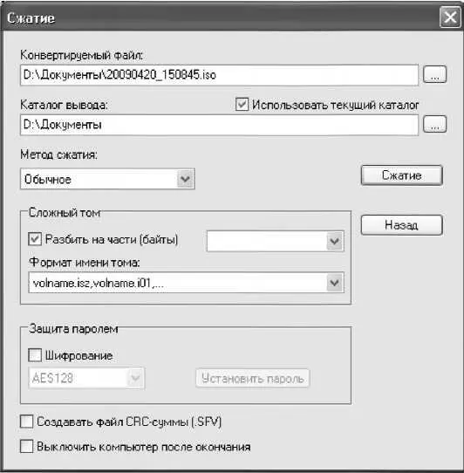
Task: Click the Установить пароль button
Action: pos(253,378)
